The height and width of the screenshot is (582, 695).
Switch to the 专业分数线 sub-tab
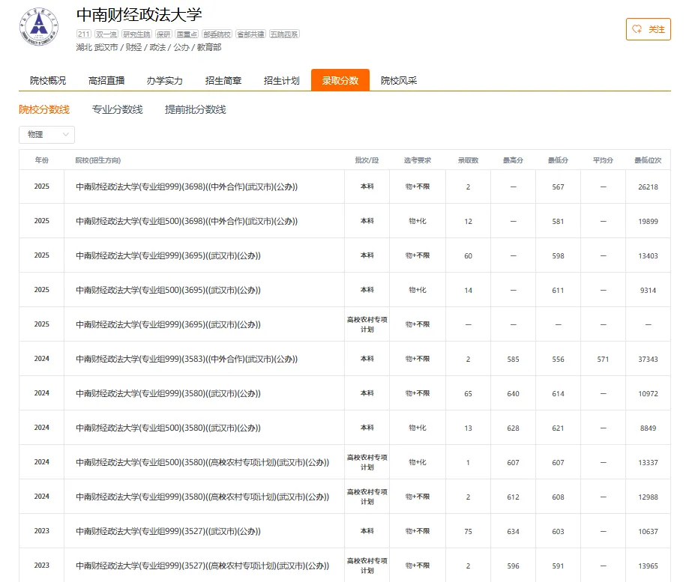click(x=117, y=109)
